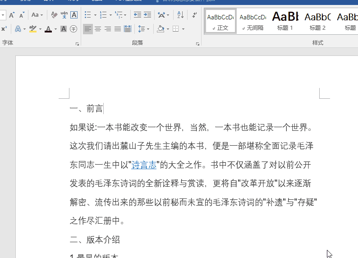The height and width of the screenshot is (258, 358).
Task: Open the Borders dropdown arrow
Action: [x=183, y=29]
